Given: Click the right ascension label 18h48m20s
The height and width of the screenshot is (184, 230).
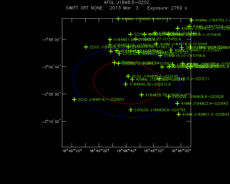Looking at the screenshot, I should (154, 151).
